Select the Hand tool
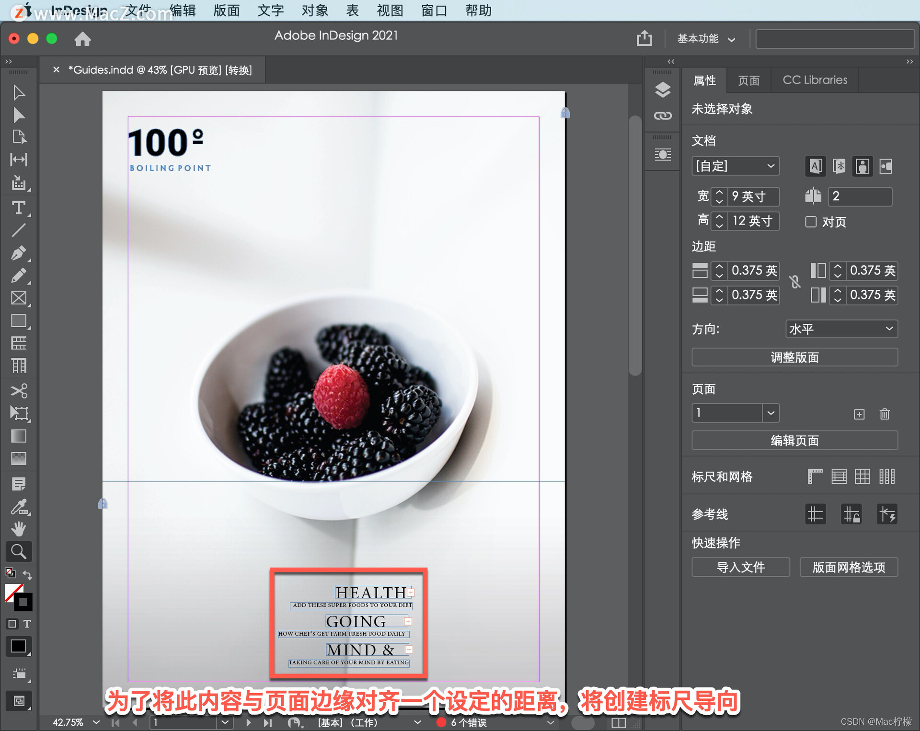 [x=18, y=529]
